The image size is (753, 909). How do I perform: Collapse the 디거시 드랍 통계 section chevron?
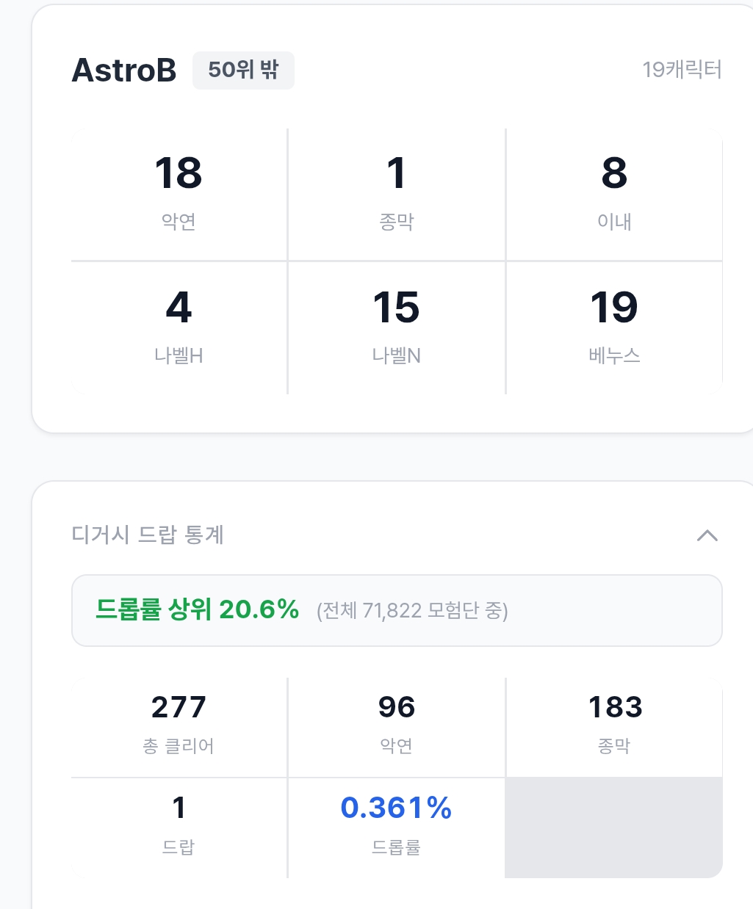[x=707, y=535]
